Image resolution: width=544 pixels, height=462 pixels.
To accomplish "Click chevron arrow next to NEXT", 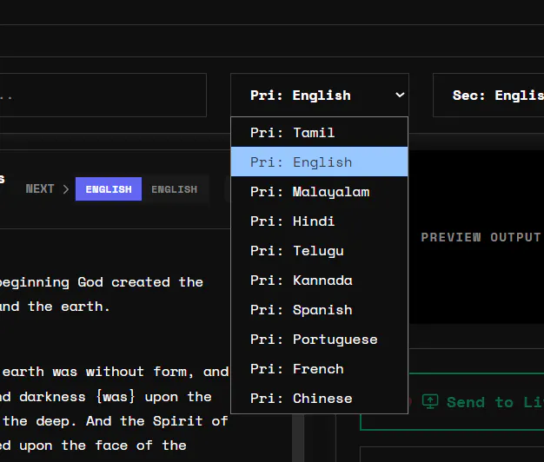I will (66, 189).
